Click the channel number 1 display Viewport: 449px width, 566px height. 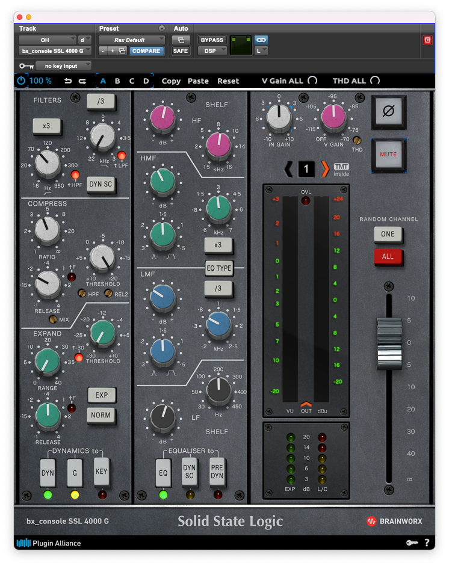click(x=306, y=169)
